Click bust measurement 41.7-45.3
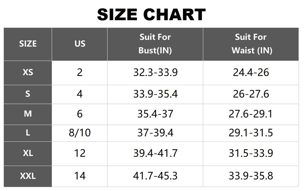Image resolution: width=304 pixels, height=191 pixels. pyautogui.click(x=155, y=176)
